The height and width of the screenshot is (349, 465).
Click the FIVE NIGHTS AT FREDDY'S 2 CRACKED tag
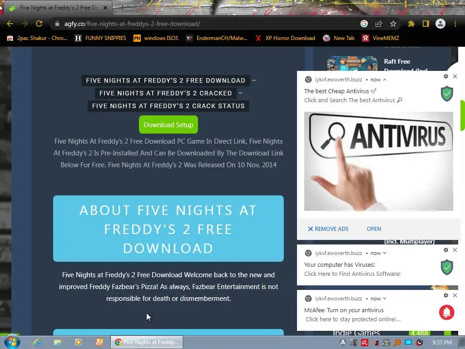[165, 93]
